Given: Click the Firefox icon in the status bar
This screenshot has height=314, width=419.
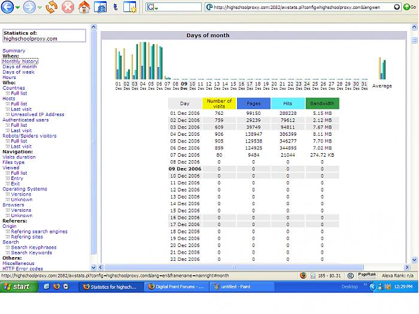Looking at the screenshot, I should (303, 276).
